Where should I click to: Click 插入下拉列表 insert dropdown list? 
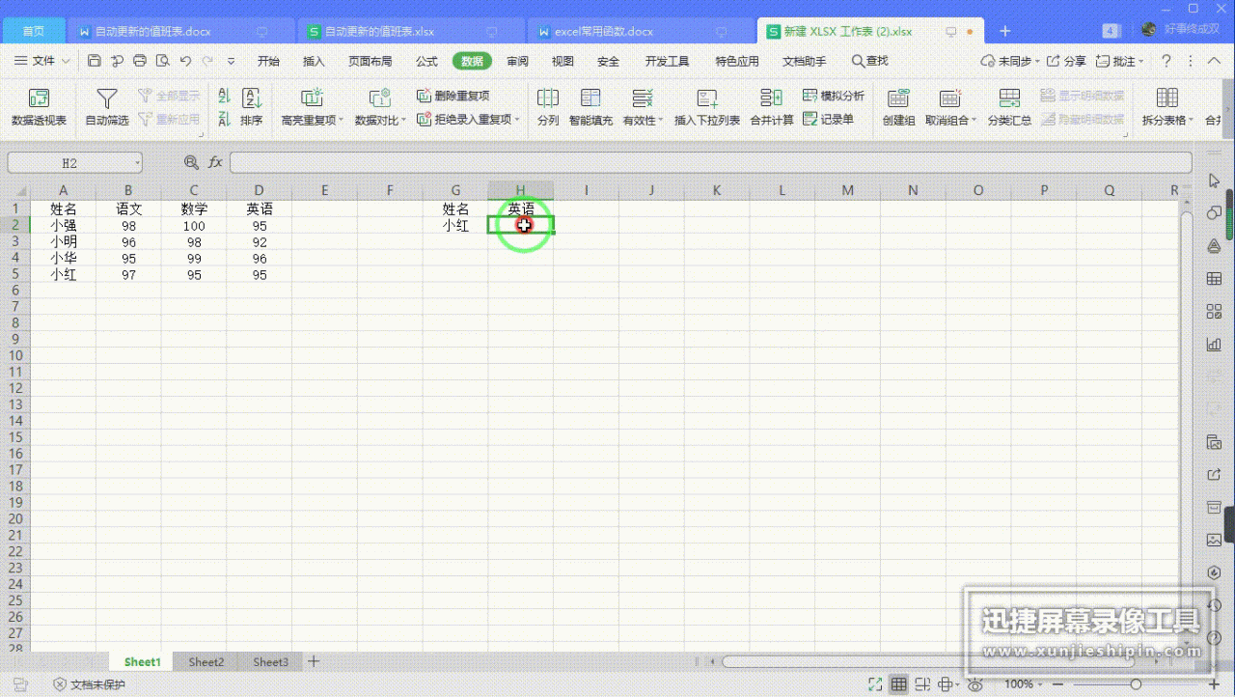[x=707, y=107]
